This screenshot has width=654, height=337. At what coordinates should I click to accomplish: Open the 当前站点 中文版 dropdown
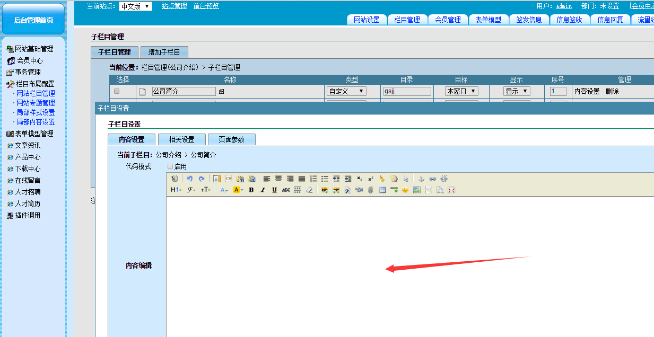pos(135,6)
